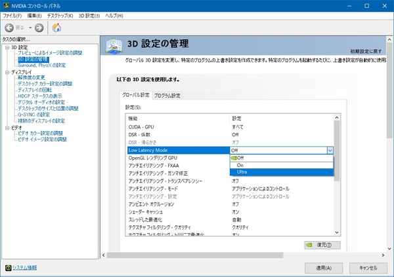394x277 pixels.
Task: Open the 編集(E) menu
Action: [34, 16]
